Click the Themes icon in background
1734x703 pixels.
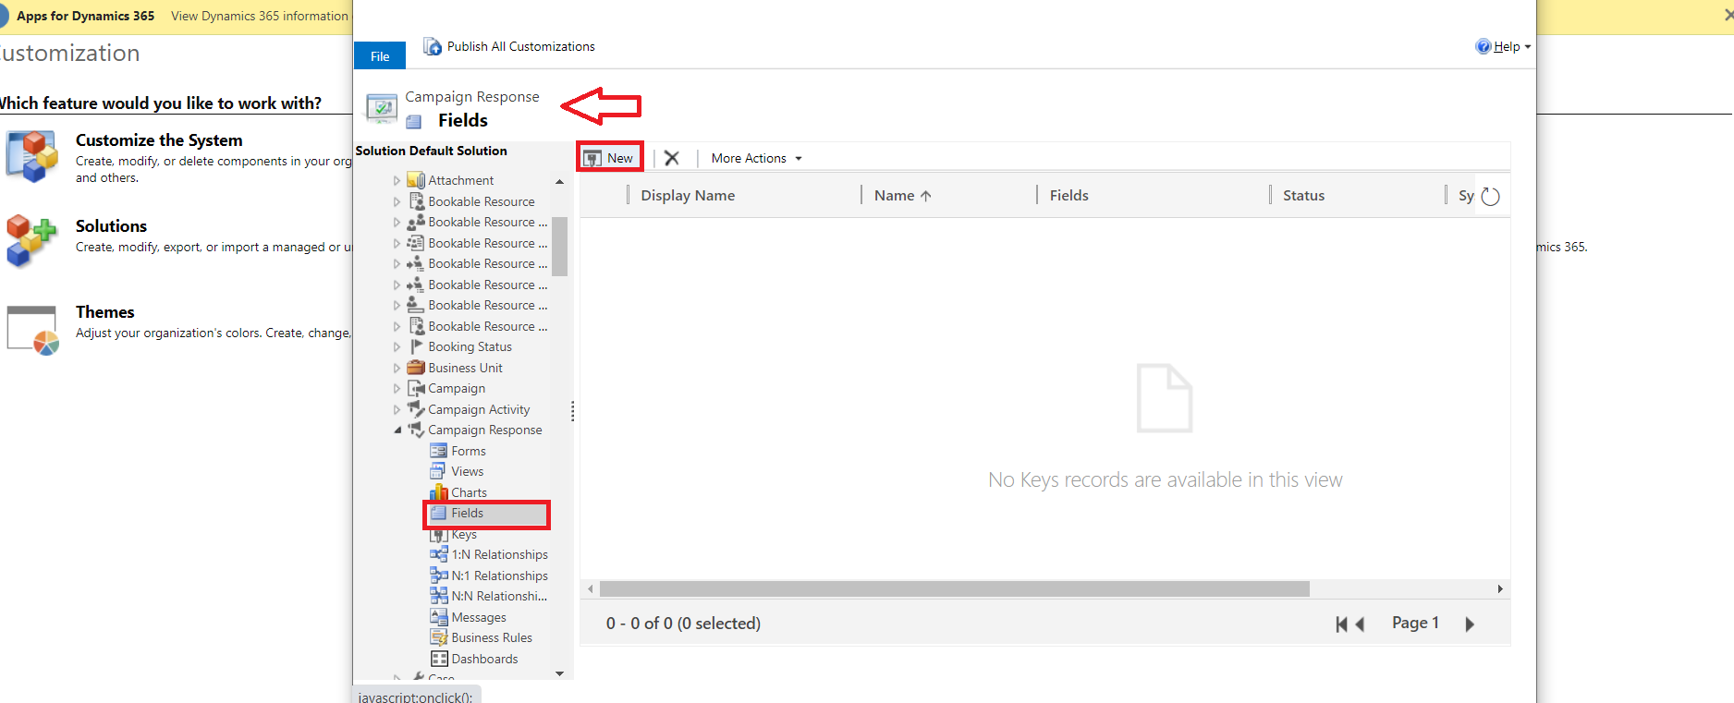(32, 330)
